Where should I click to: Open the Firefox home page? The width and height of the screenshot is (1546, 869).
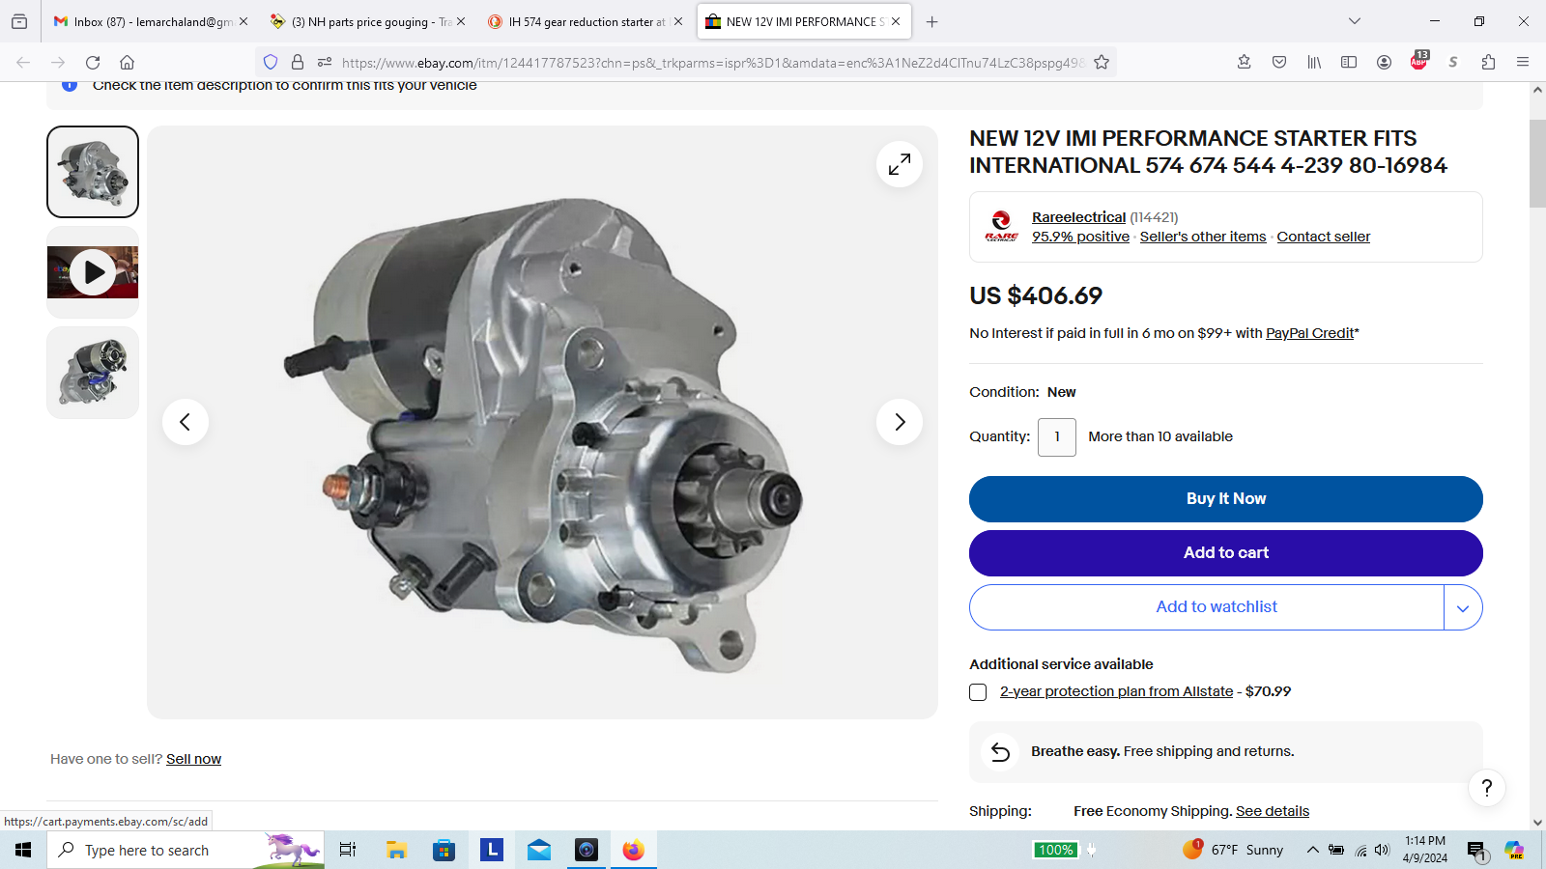coord(127,63)
